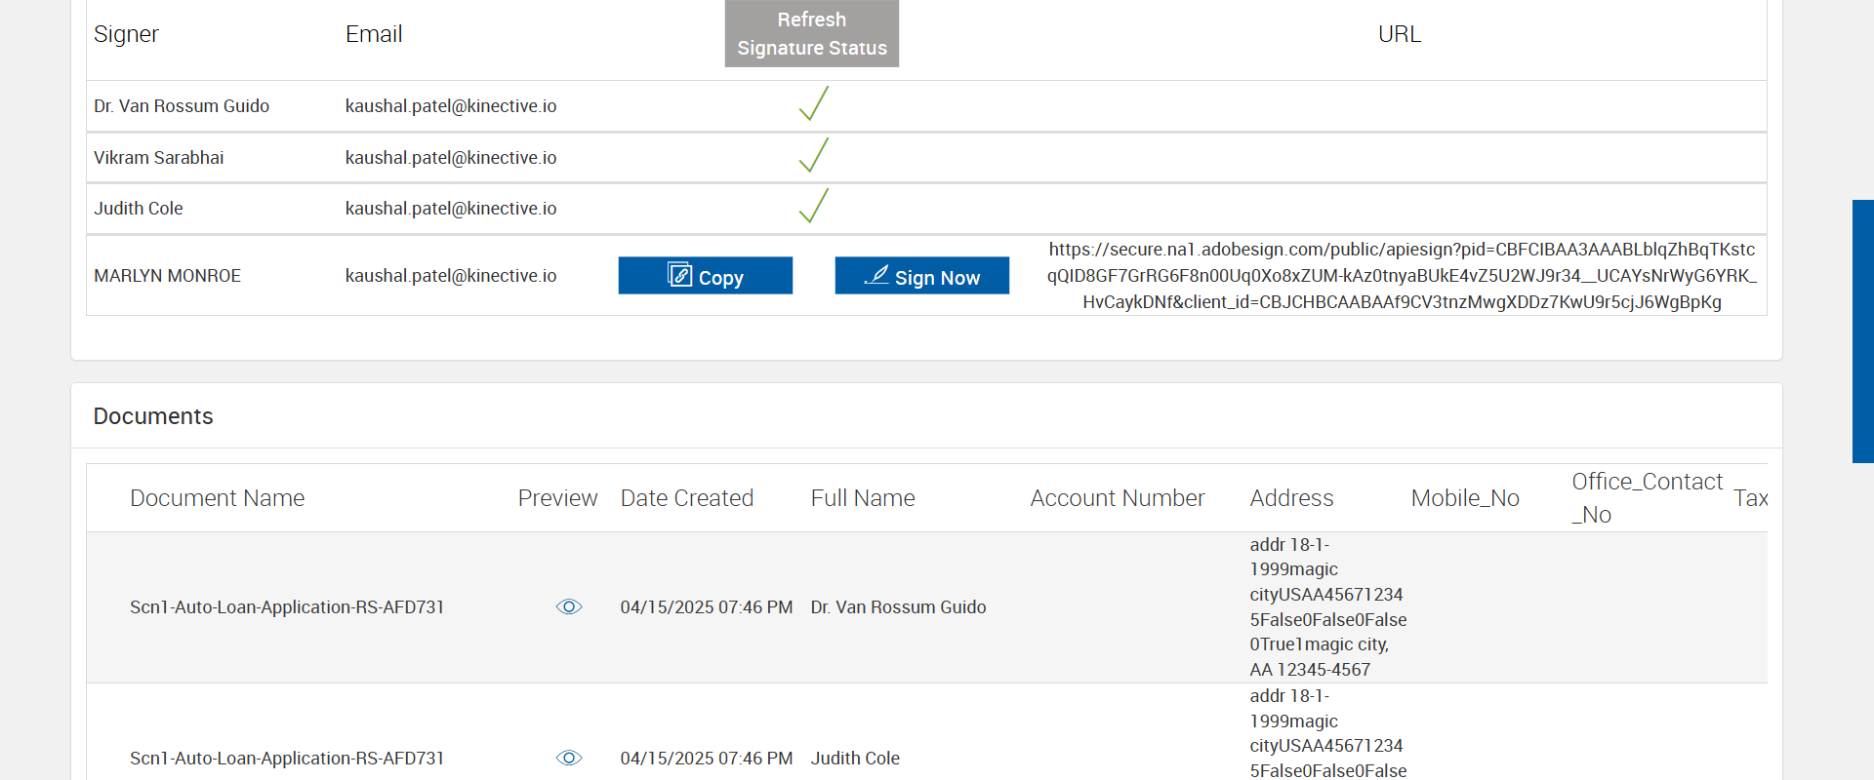Select the MARLYN MONROE signer name
Screen dimensions: 1874x780
[x=167, y=276]
